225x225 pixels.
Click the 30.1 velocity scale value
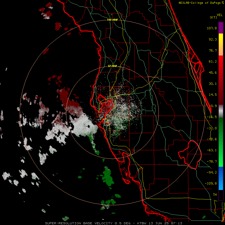point(213,84)
